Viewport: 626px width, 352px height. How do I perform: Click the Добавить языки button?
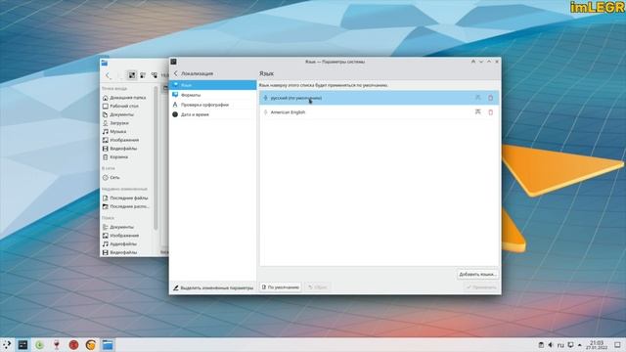477,274
